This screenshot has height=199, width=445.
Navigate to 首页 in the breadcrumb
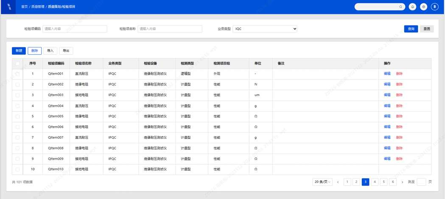pos(25,7)
